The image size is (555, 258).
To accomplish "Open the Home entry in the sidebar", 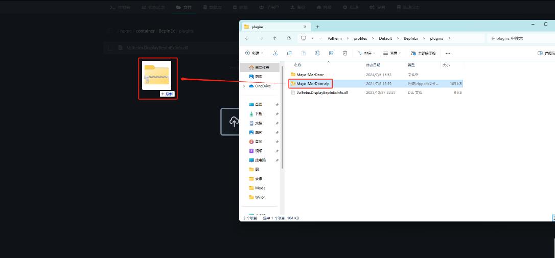I will pos(260,67).
